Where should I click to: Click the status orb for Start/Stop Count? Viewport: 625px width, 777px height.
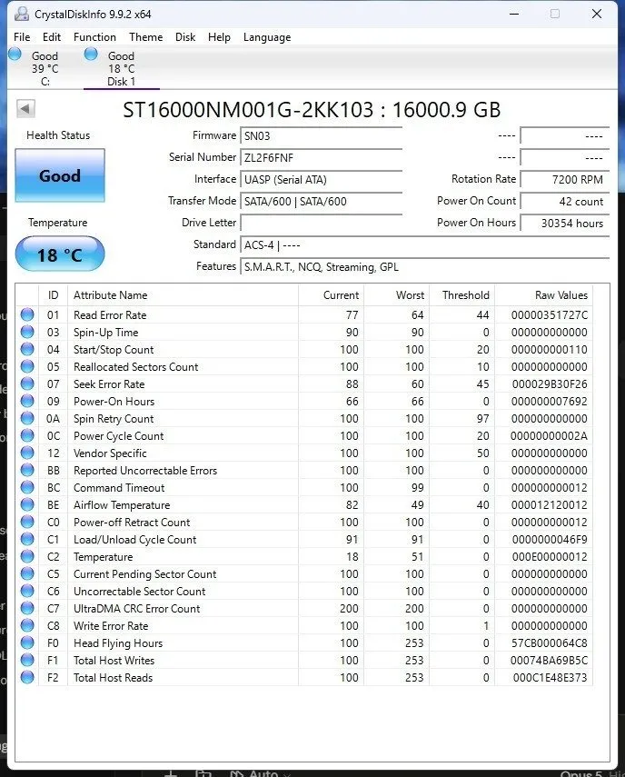click(27, 349)
